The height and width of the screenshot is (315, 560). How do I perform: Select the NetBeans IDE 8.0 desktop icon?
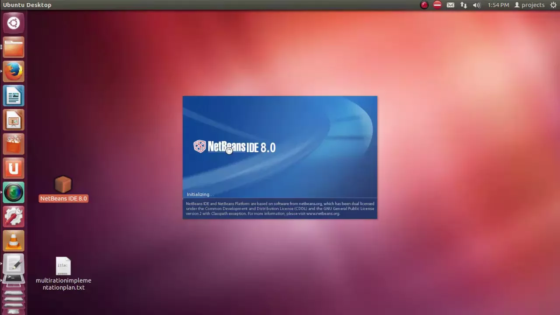point(63,189)
